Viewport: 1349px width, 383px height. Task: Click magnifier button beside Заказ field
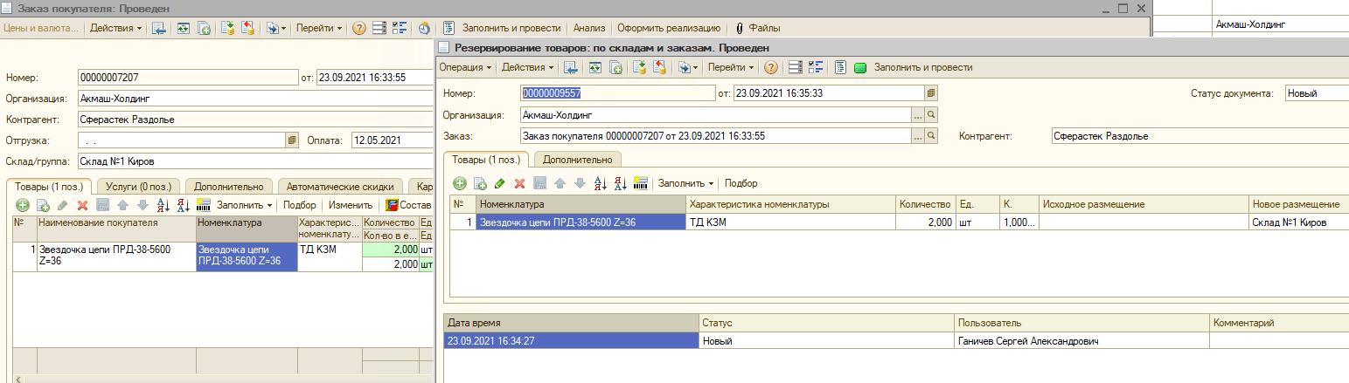coord(931,136)
